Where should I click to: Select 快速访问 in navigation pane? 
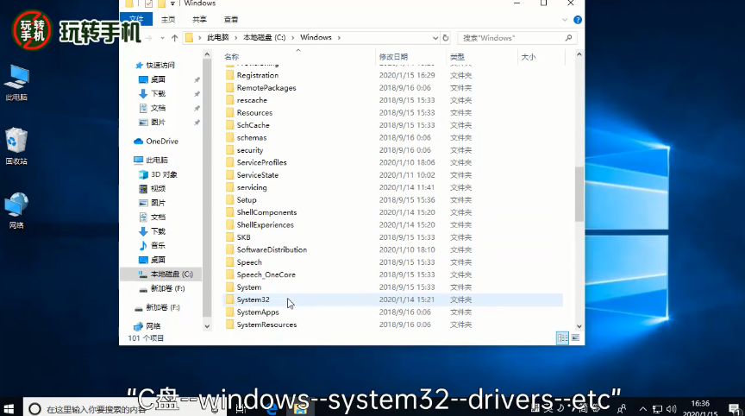[x=155, y=65]
